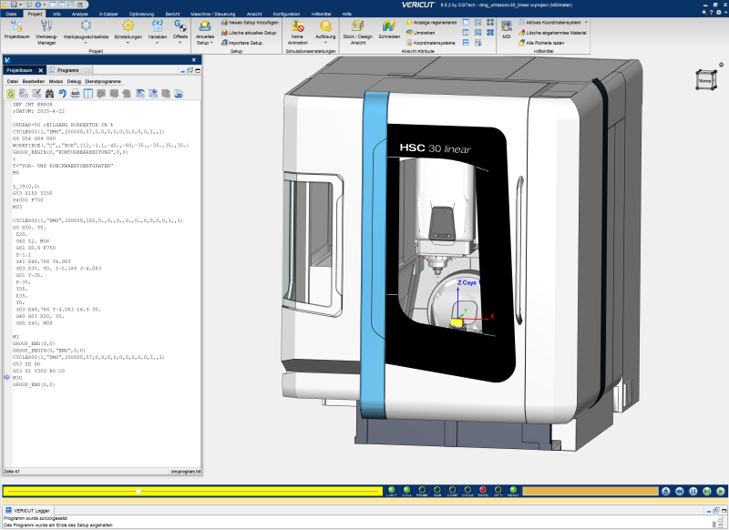The image size is (729, 530).
Task: Toggle the COMP status indicator
Action: click(x=452, y=491)
